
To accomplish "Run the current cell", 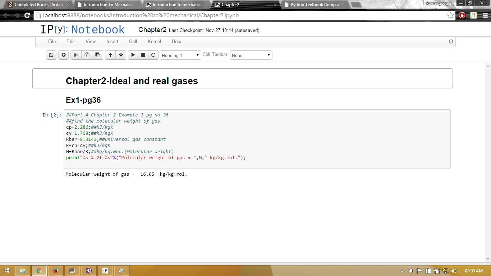I will click(133, 55).
